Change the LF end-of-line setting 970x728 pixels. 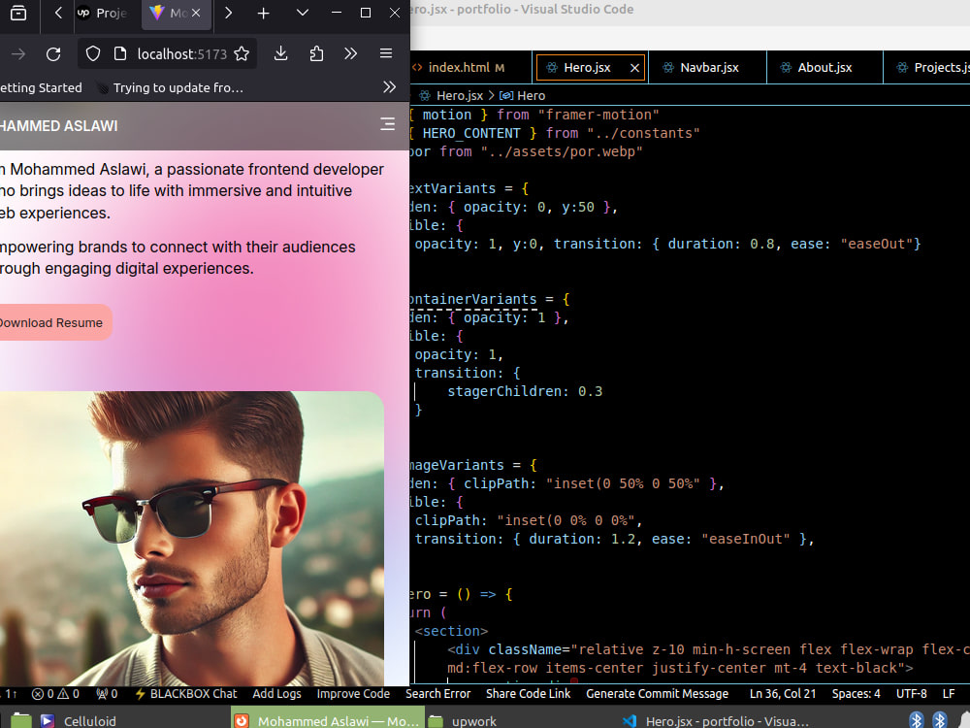(x=949, y=694)
